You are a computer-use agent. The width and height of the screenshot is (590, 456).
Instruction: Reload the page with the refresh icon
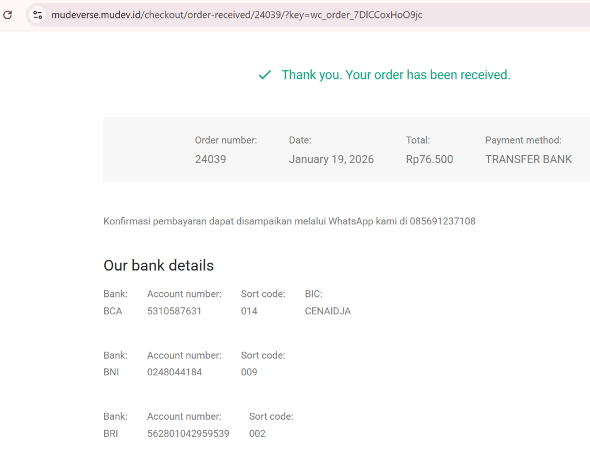point(7,14)
